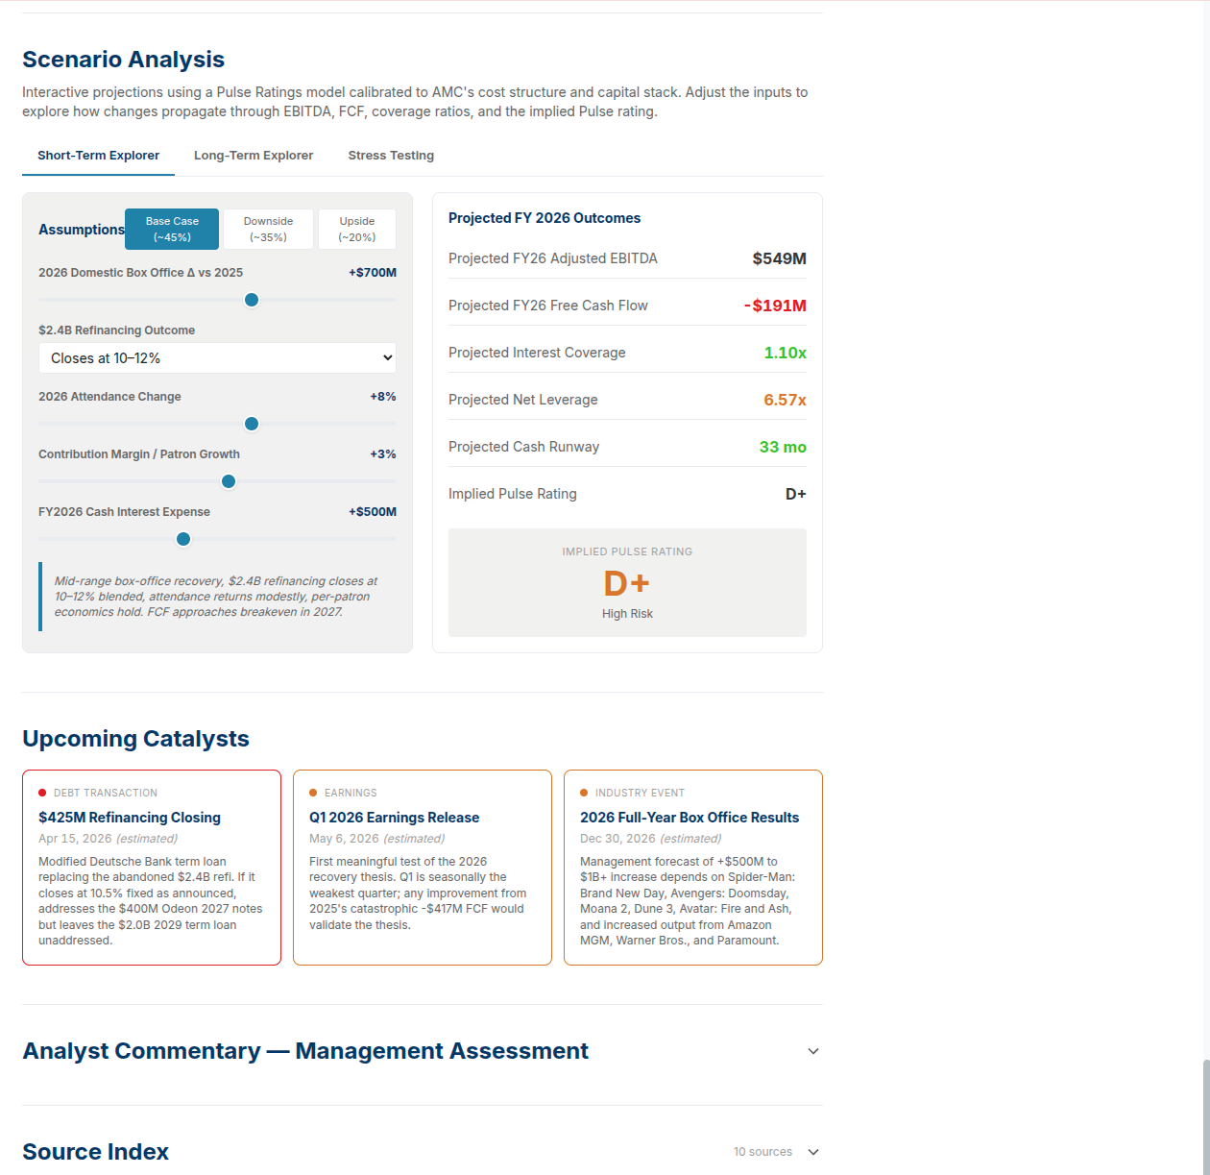Click the base case scenario description note

[x=216, y=597]
